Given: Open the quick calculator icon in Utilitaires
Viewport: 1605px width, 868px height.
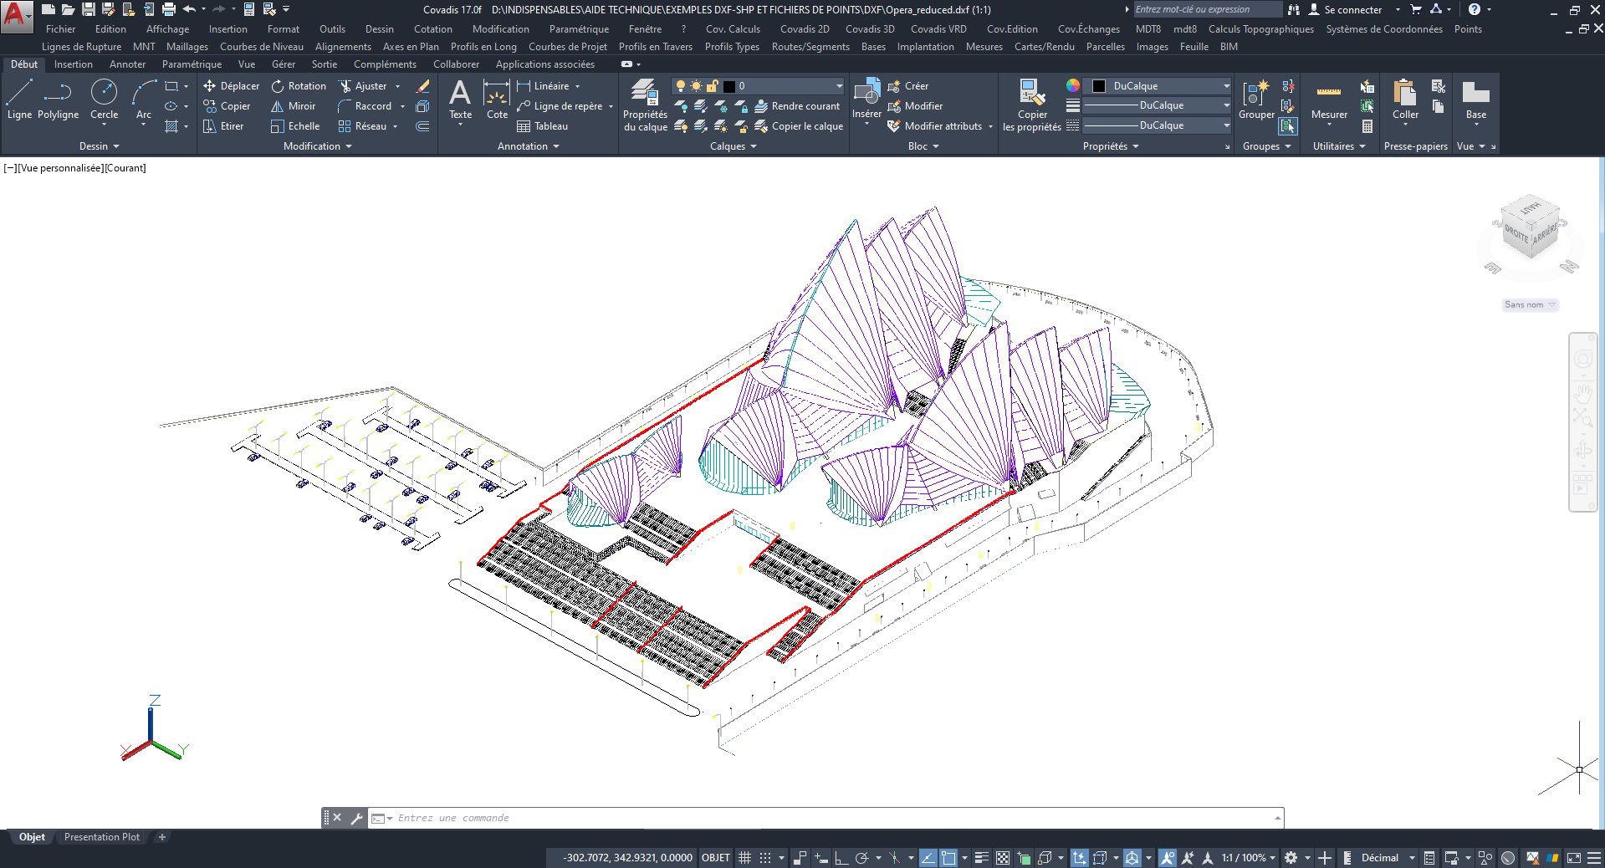Looking at the screenshot, I should coord(1367,126).
